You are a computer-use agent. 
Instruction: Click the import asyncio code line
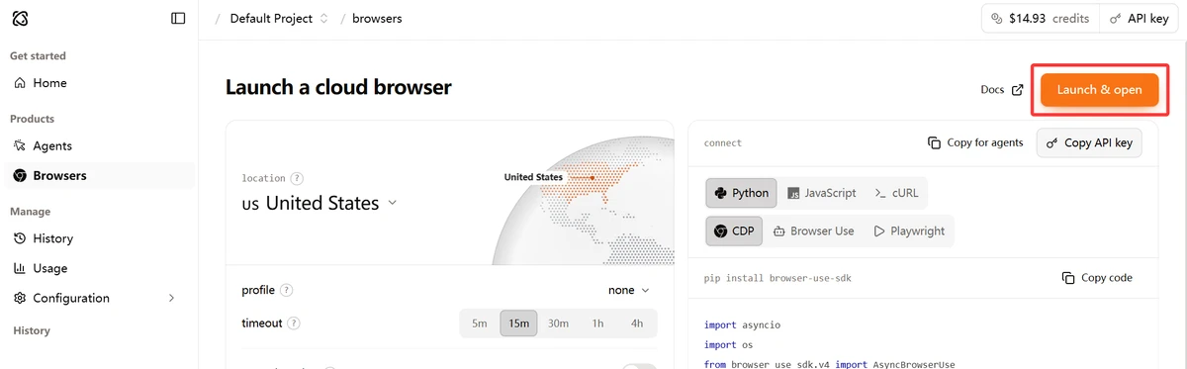pyautogui.click(x=743, y=324)
